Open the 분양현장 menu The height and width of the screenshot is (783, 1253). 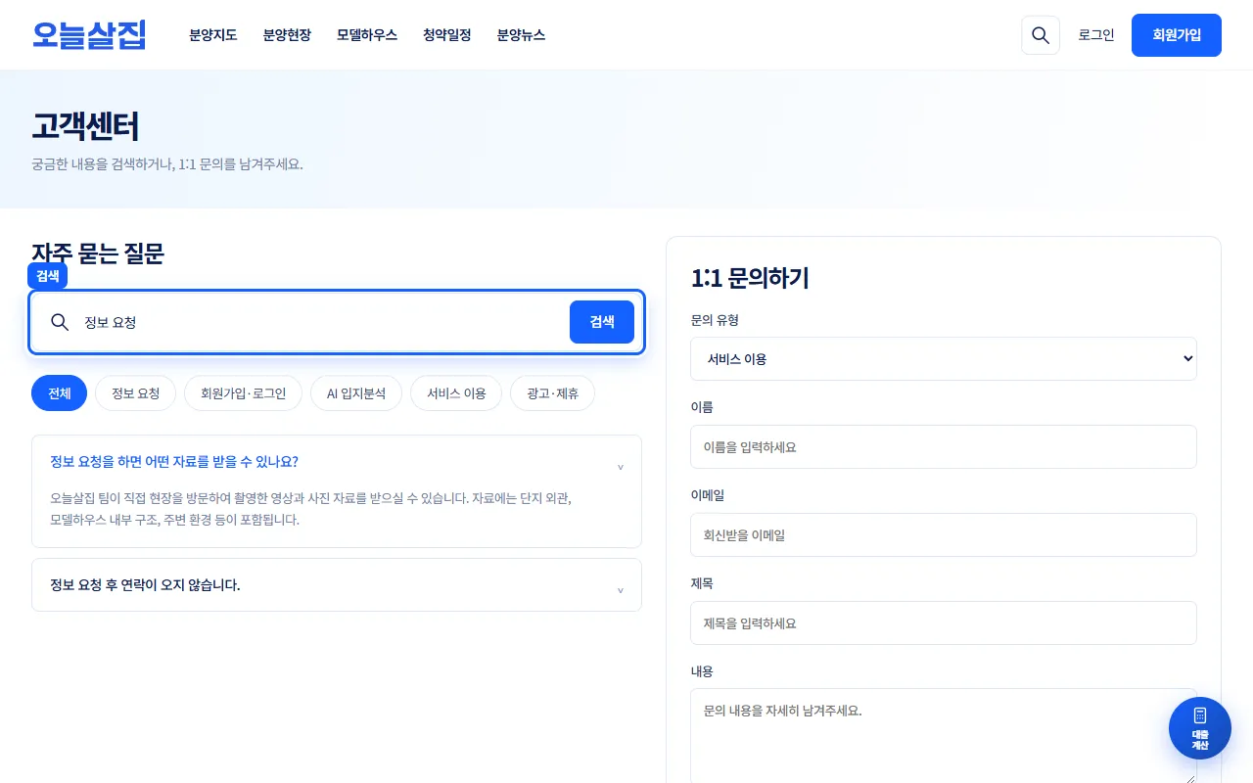tap(287, 35)
